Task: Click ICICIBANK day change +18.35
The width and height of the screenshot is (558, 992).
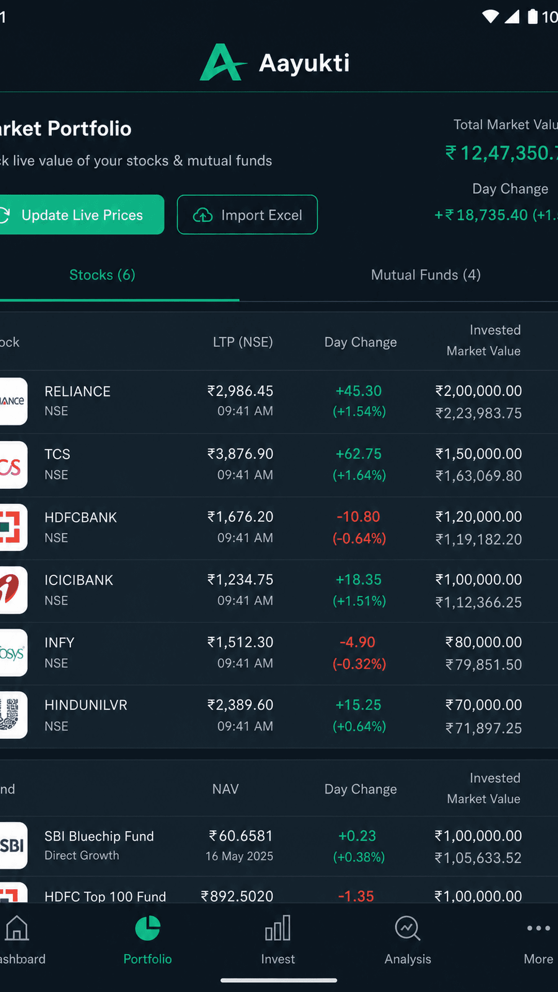Action: pos(359,580)
